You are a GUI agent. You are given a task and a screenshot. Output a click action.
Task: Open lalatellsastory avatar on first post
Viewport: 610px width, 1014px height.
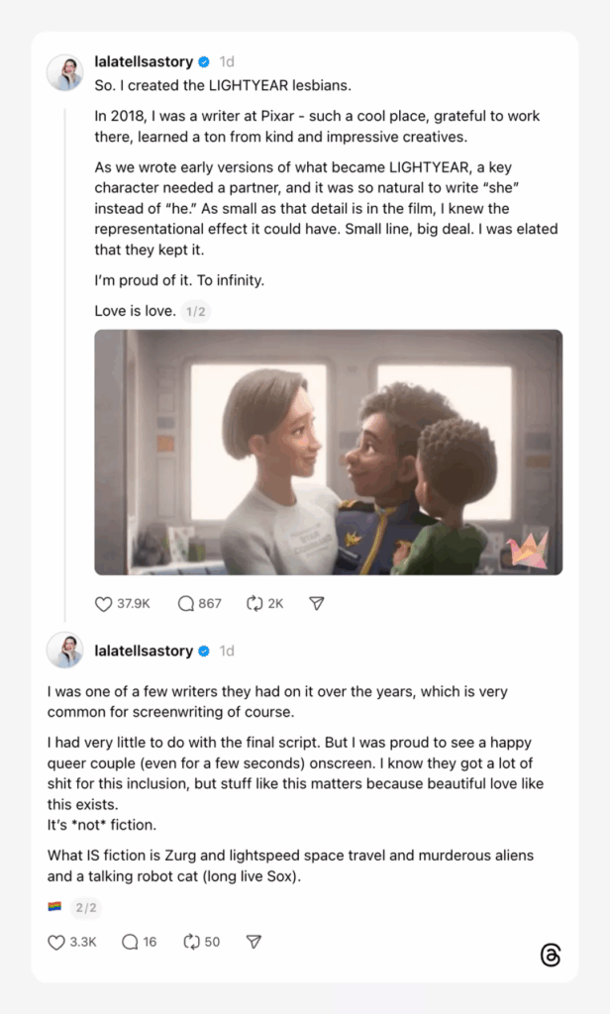(x=64, y=72)
